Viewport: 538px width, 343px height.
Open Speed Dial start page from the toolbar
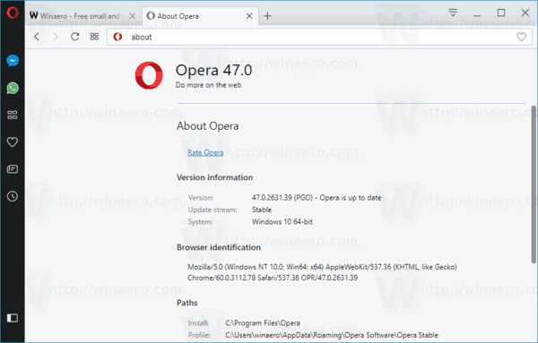click(x=94, y=37)
